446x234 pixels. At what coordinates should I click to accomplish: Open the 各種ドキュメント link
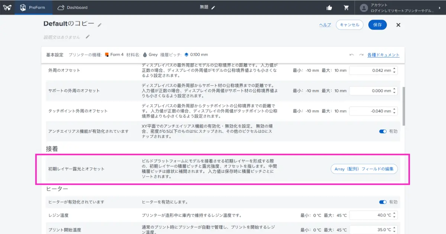384,55
